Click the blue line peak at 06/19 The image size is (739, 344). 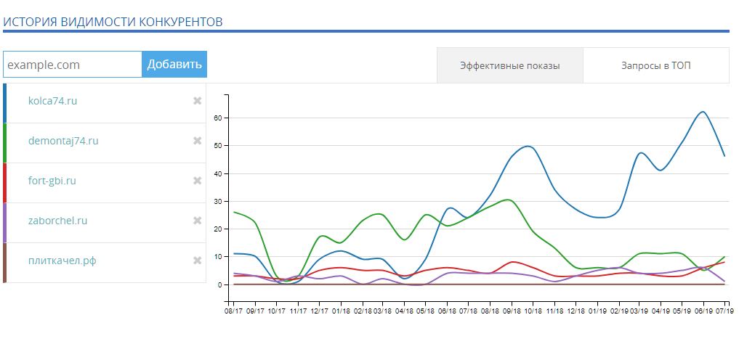point(702,112)
